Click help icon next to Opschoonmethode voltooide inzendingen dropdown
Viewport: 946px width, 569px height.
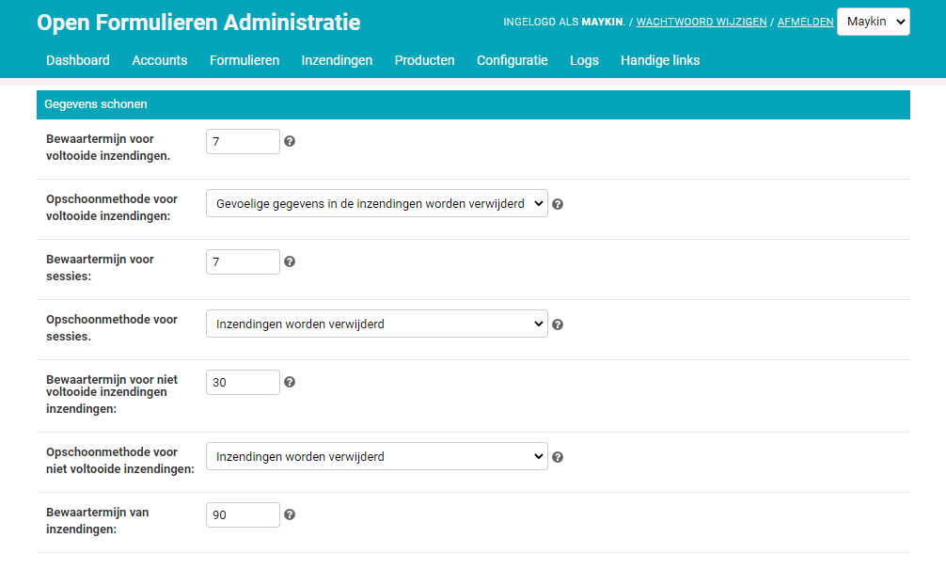[558, 204]
